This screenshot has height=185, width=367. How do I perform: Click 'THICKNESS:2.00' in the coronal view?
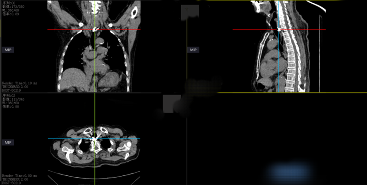point(15,87)
